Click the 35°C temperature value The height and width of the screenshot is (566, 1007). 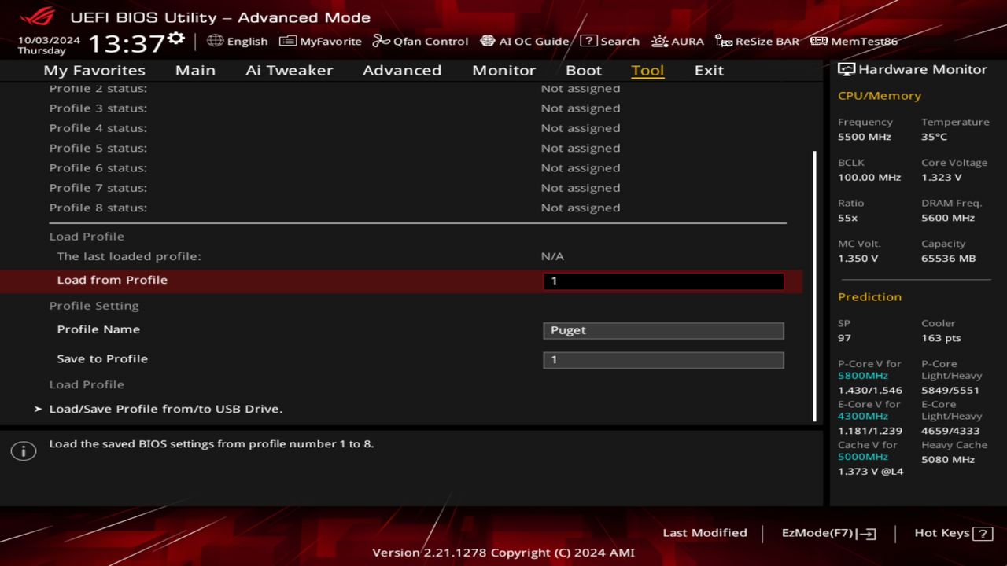click(x=935, y=137)
